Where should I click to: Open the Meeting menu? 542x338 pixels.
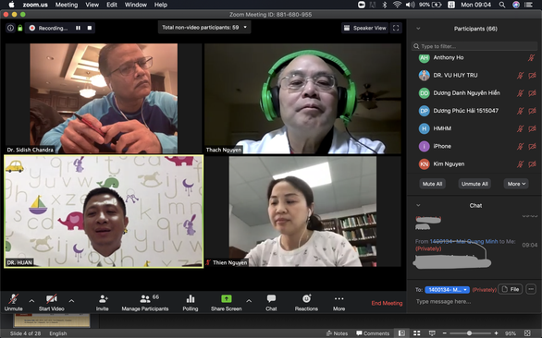pyautogui.click(x=67, y=5)
